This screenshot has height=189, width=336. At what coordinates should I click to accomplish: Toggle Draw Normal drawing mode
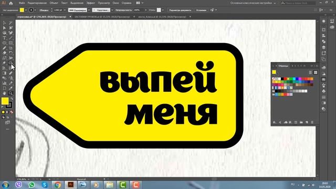coord(3,117)
